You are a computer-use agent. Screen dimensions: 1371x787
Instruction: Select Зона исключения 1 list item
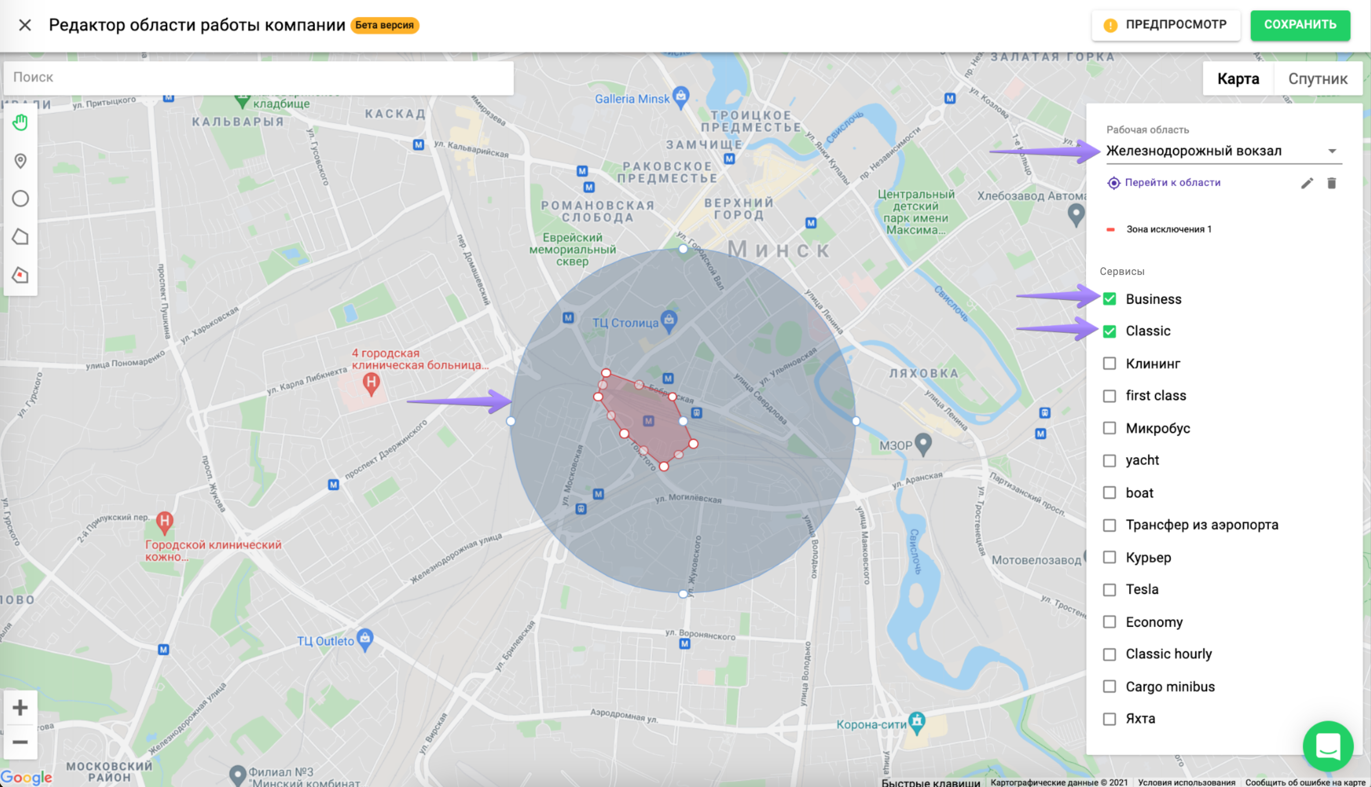click(1168, 229)
